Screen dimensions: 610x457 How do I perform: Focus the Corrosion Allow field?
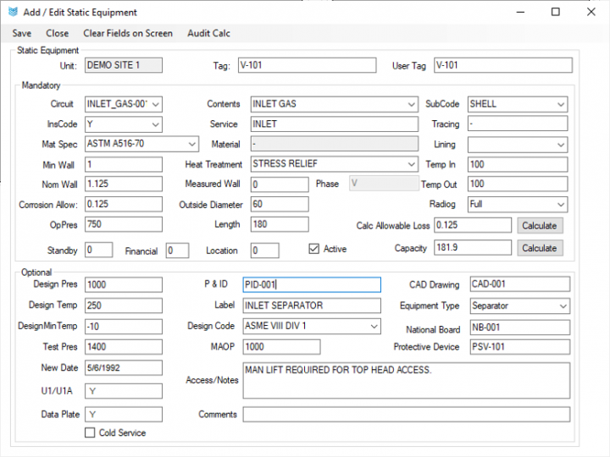(x=124, y=204)
